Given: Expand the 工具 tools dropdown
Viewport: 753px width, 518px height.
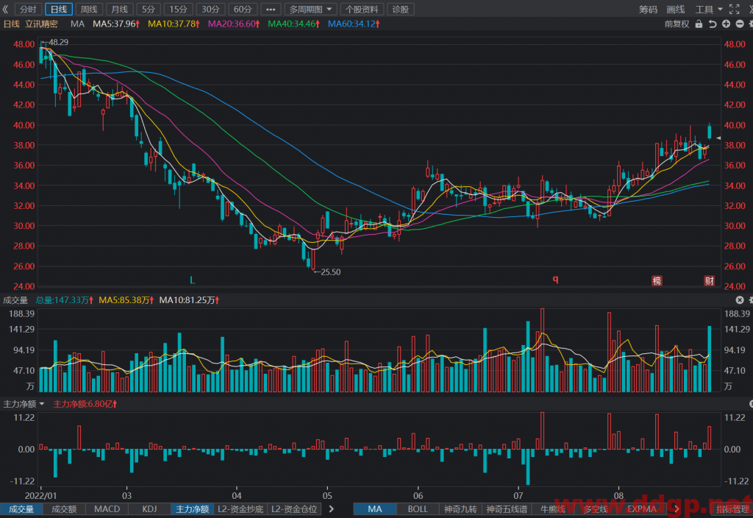Looking at the screenshot, I should [708, 9].
